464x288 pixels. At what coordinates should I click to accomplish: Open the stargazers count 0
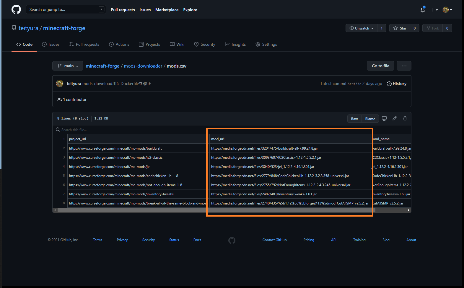tap(415, 28)
